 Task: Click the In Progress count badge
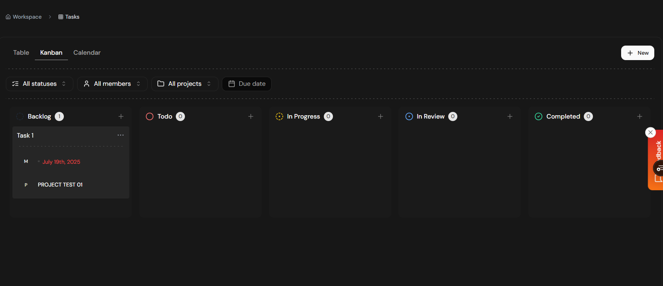pos(328,116)
